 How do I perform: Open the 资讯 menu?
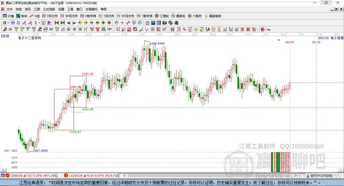[28, 9]
